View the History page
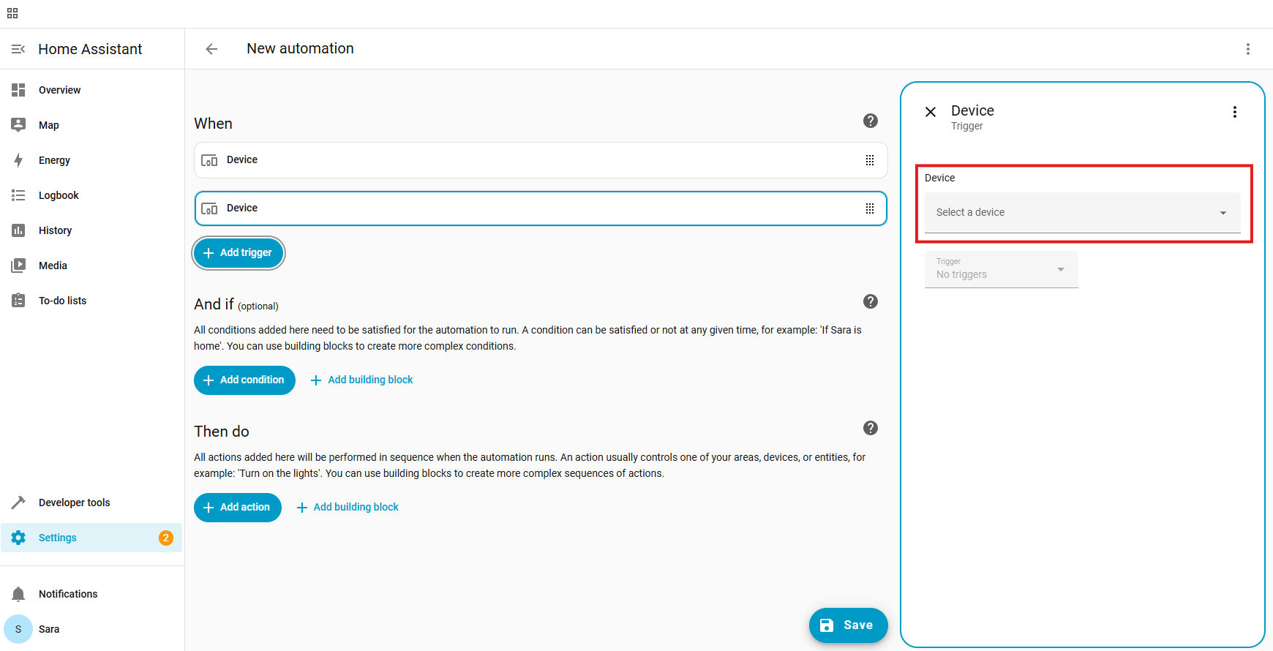The height and width of the screenshot is (651, 1273). [91, 230]
